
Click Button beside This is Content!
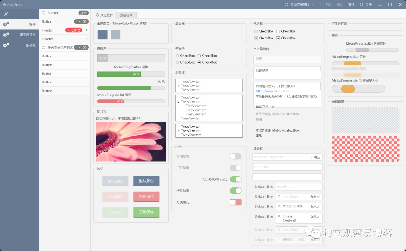click(x=315, y=216)
